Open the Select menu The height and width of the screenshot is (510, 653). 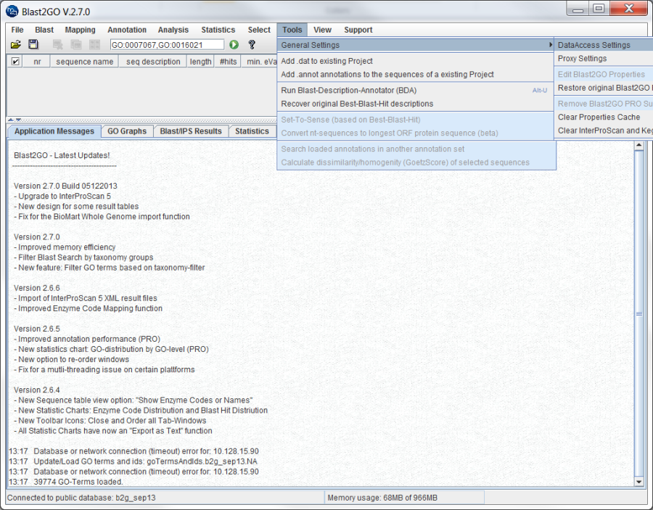click(259, 30)
